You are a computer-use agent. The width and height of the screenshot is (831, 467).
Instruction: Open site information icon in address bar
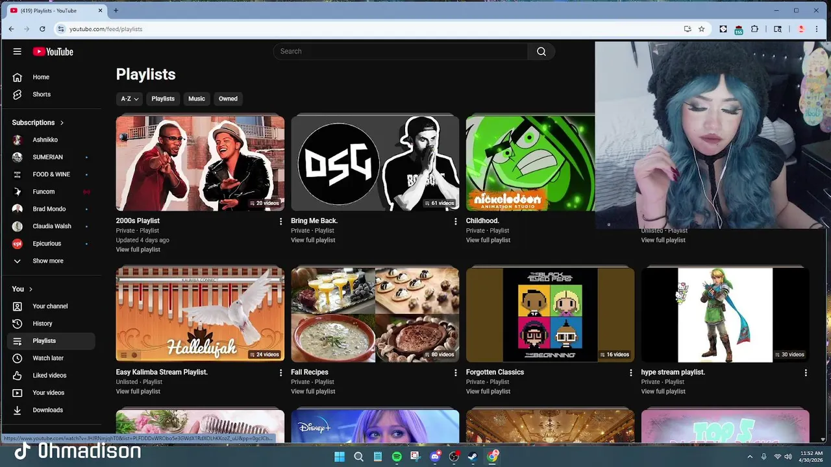point(61,29)
